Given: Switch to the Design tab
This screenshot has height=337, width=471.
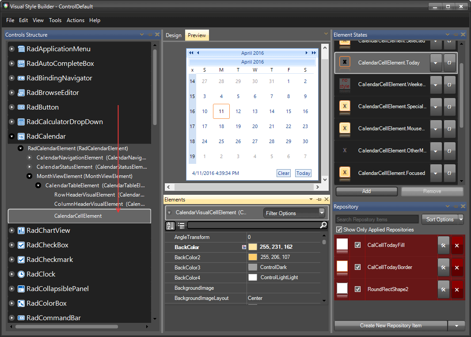Looking at the screenshot, I should (x=173, y=35).
